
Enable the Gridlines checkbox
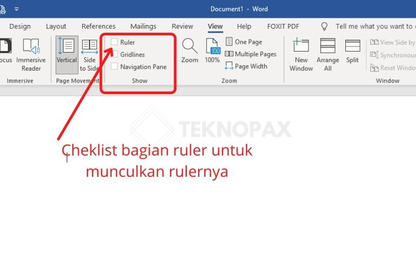click(114, 54)
